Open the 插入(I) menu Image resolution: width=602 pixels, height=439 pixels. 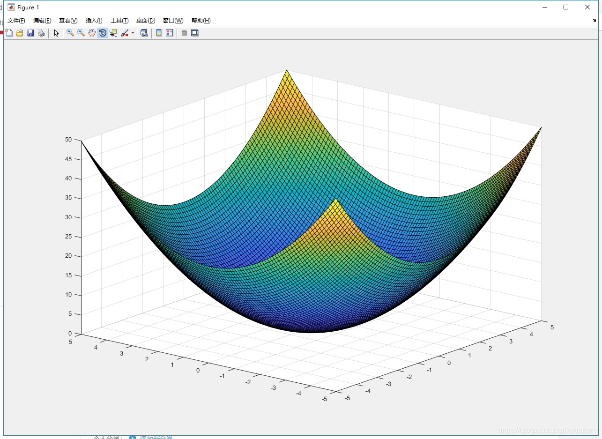[x=94, y=21]
